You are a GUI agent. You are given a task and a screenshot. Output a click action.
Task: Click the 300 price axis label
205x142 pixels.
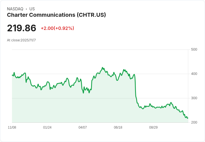194,98
